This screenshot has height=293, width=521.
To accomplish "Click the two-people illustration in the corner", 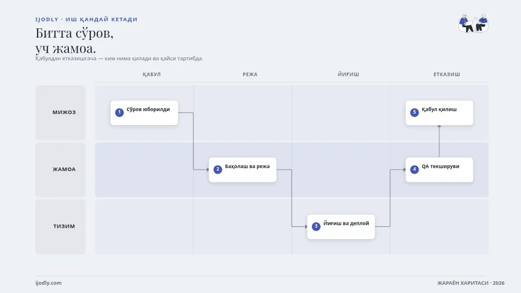I will click(x=474, y=23).
